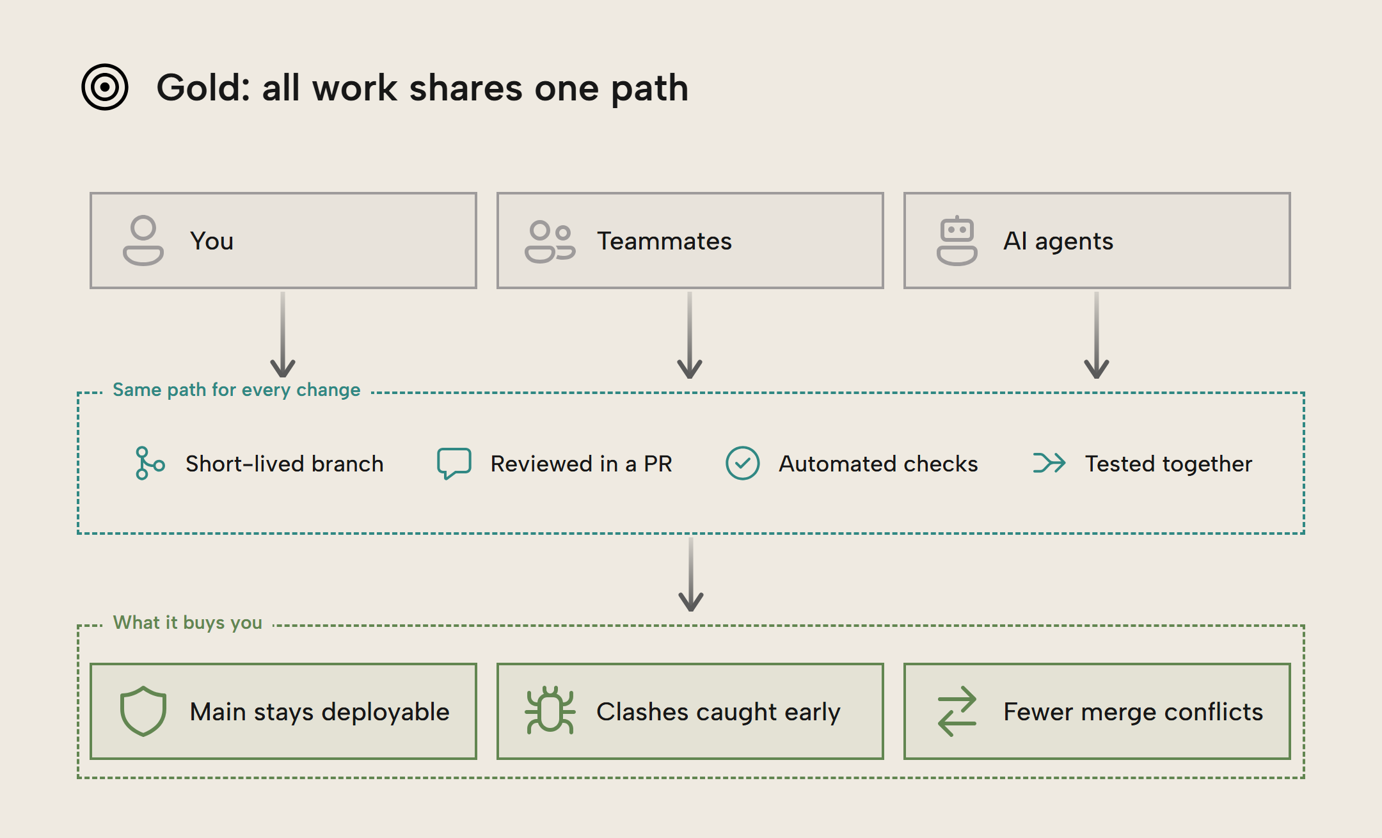Click the title 'Gold: all work shares one path'
This screenshot has height=838, width=1382.
422,88
